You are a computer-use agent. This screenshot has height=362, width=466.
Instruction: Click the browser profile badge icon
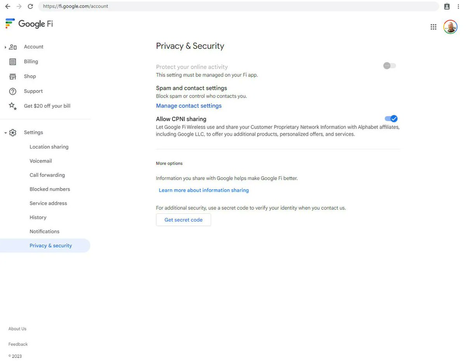coord(447,6)
